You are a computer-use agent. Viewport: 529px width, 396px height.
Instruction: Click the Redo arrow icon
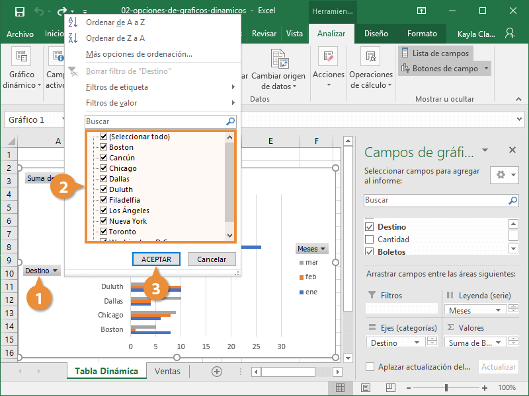(x=62, y=11)
